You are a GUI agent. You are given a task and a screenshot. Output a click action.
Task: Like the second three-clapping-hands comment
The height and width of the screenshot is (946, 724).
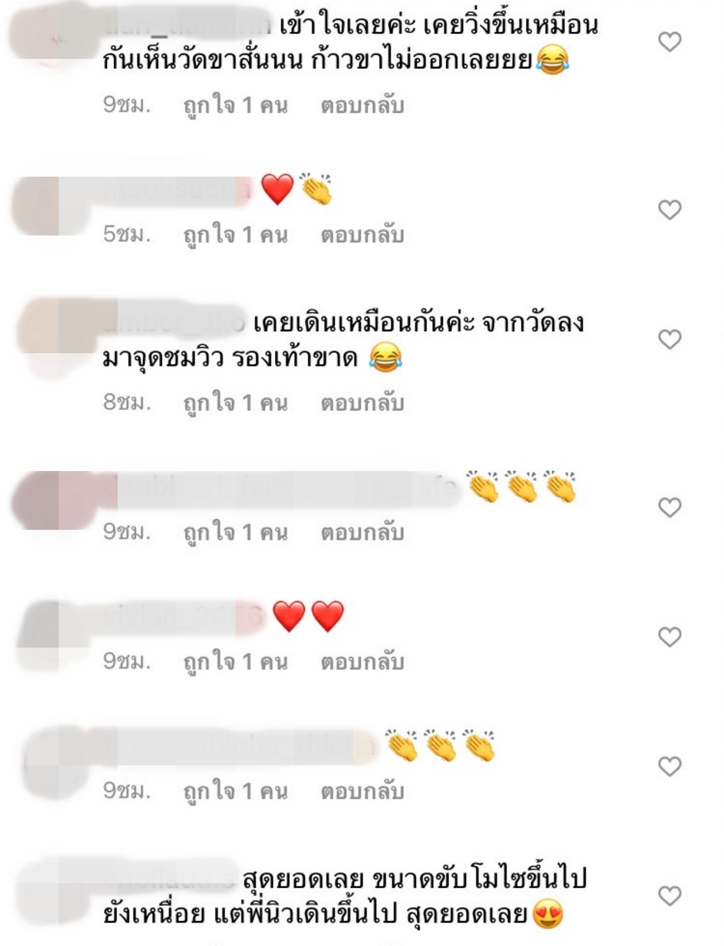point(670,766)
